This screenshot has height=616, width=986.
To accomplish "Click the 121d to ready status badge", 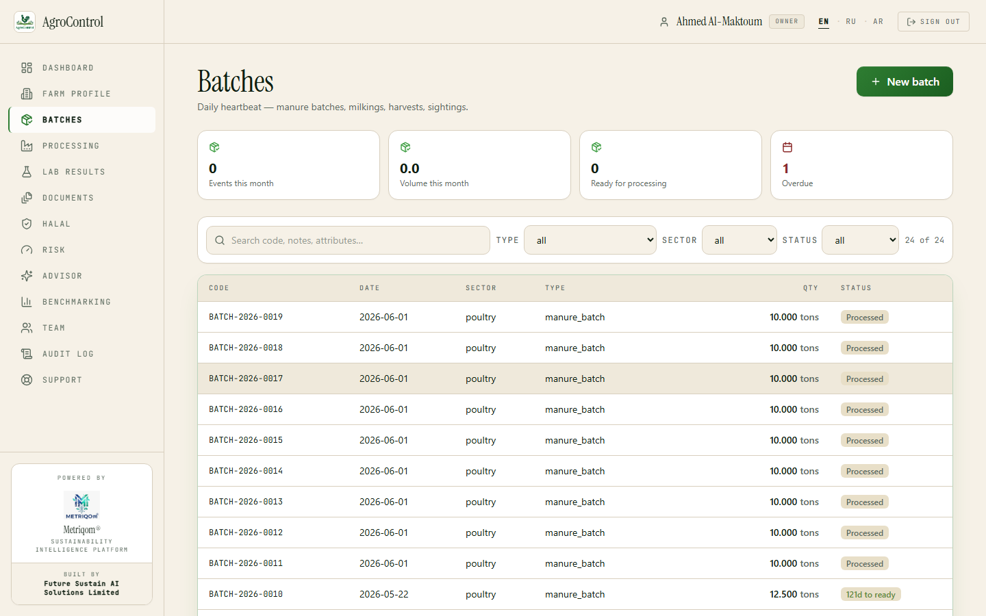I will click(870, 595).
